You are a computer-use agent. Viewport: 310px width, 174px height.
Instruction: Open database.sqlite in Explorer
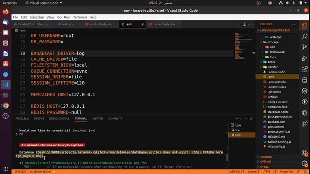pyautogui.click(x=278, y=112)
